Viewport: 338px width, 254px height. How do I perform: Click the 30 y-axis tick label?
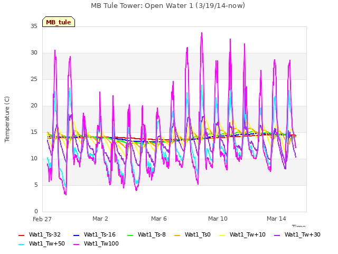coord(34,53)
